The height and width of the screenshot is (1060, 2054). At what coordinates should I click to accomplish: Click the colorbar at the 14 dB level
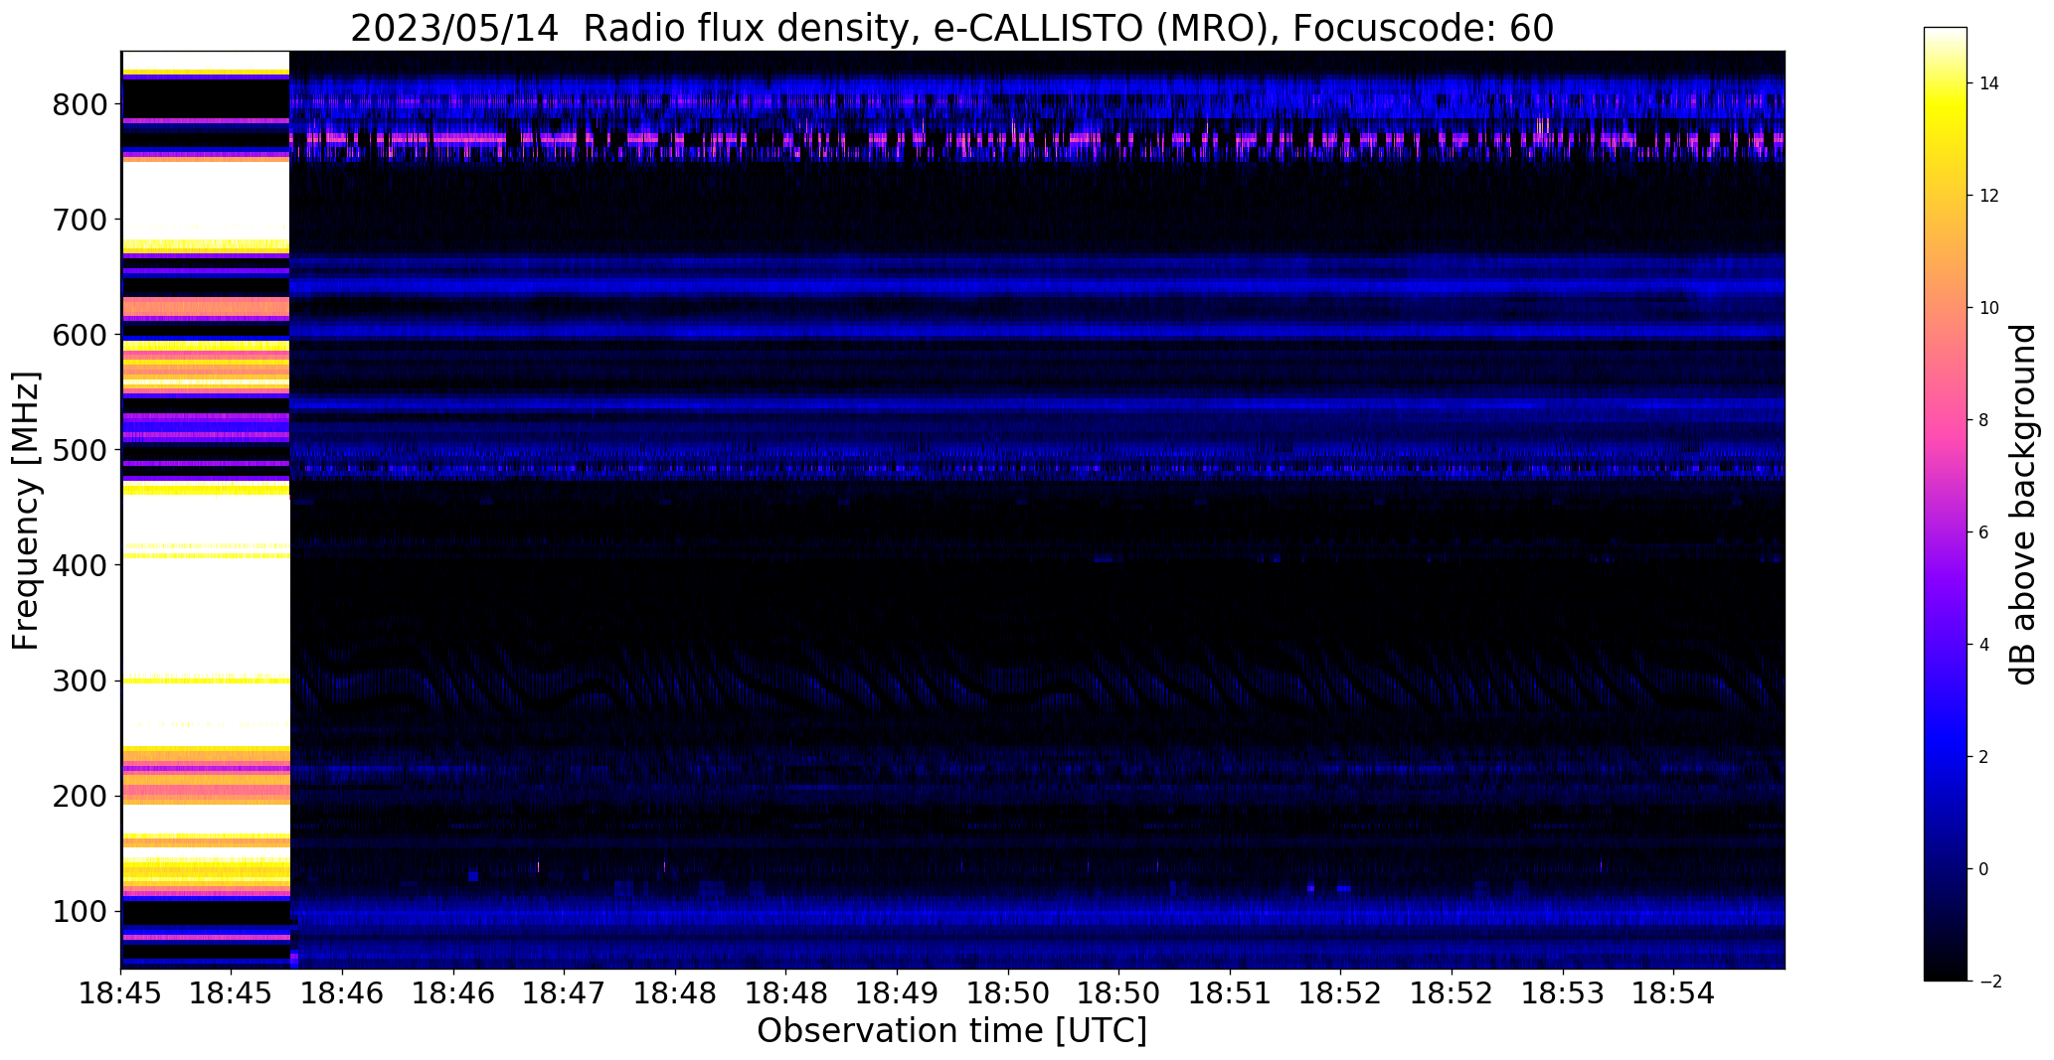tap(1946, 83)
